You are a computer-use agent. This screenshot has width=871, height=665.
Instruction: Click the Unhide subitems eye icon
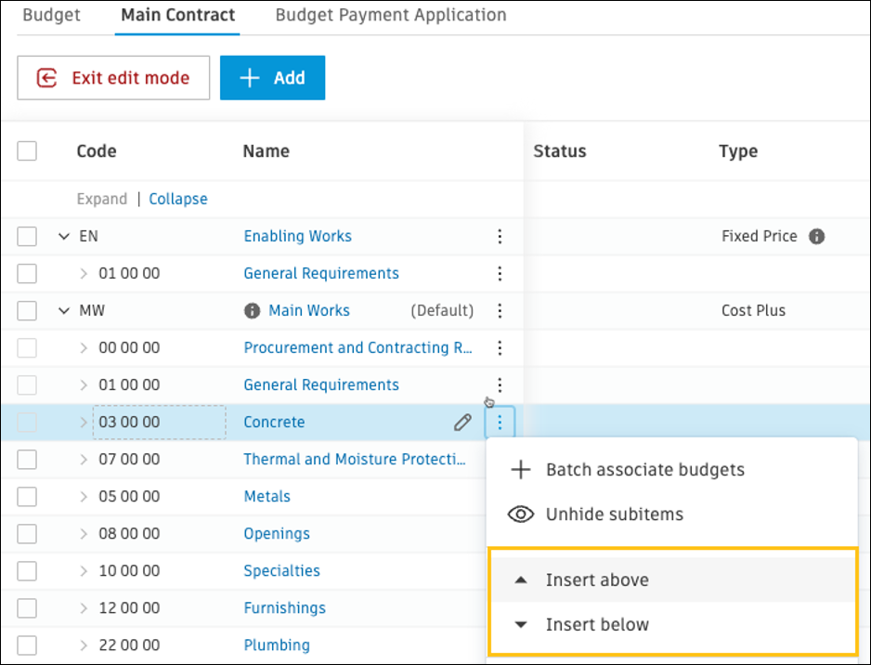(521, 514)
